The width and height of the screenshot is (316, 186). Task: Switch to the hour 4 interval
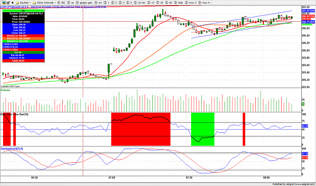pos(204,3)
